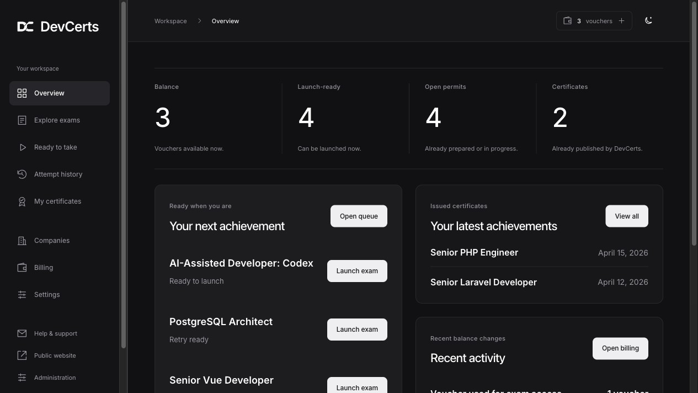Click the Workspace breadcrumb
This screenshot has width=698, height=393.
pyautogui.click(x=170, y=21)
